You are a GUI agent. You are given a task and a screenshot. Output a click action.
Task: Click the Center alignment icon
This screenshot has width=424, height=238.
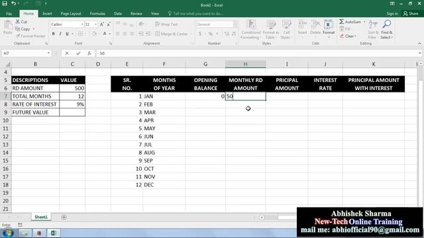coord(125,34)
